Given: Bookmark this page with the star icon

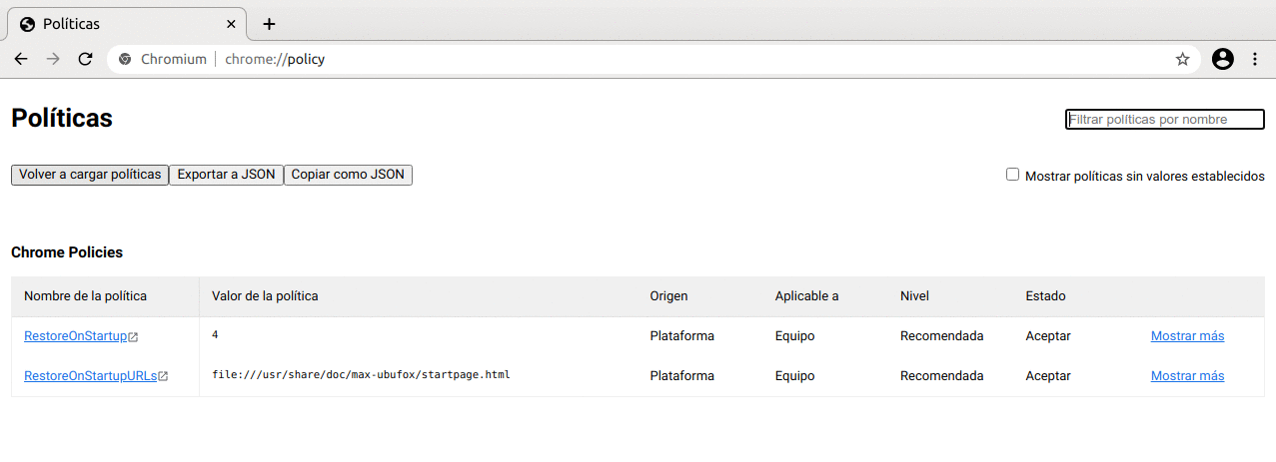Looking at the screenshot, I should pos(1182,59).
